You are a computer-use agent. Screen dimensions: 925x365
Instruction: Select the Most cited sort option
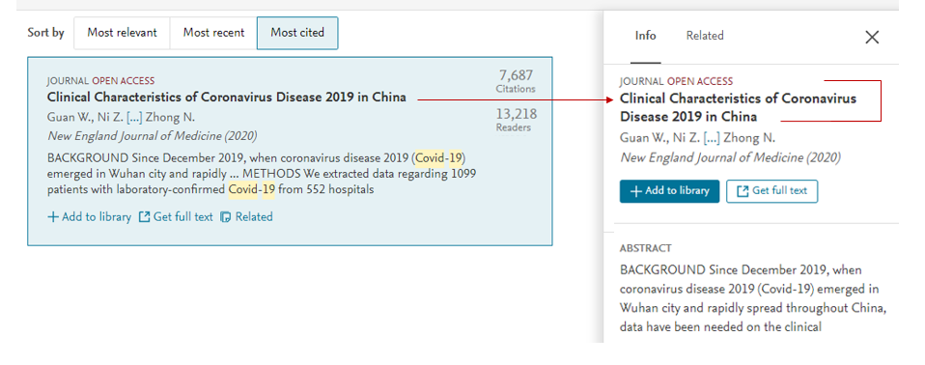297,33
